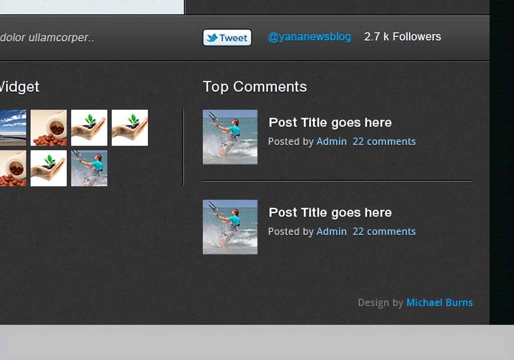Image resolution: width=514 pixels, height=360 pixels.
Task: Click the 2.7 k Followers count
Action: tap(402, 37)
